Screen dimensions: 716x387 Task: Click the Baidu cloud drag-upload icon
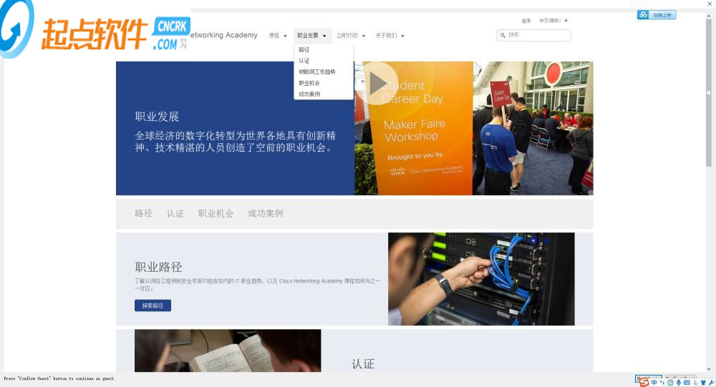coord(643,15)
